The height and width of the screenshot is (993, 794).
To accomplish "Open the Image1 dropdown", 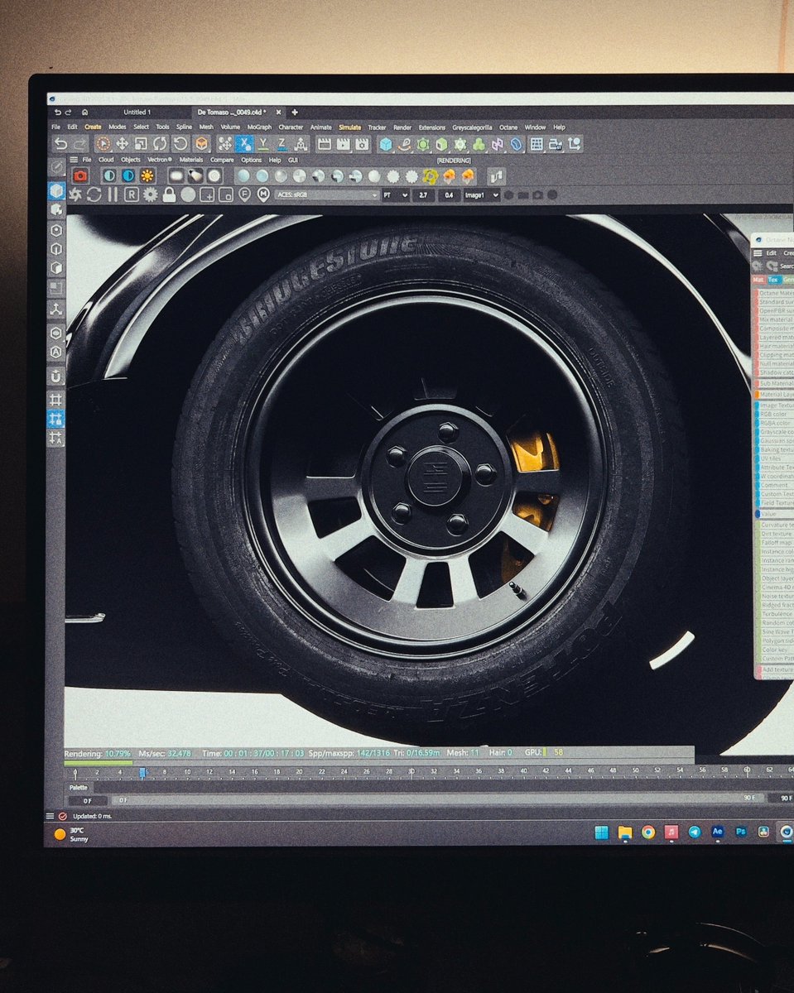I will click(x=482, y=194).
